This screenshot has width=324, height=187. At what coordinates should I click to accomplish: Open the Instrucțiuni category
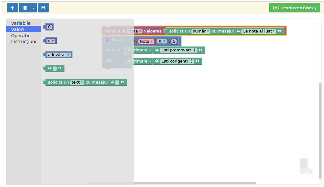[x=24, y=41]
